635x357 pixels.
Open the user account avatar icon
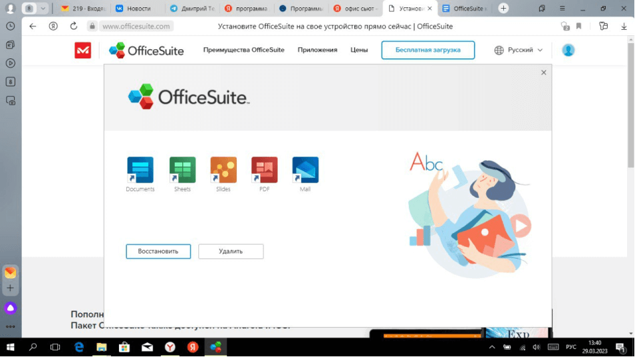coord(569,50)
